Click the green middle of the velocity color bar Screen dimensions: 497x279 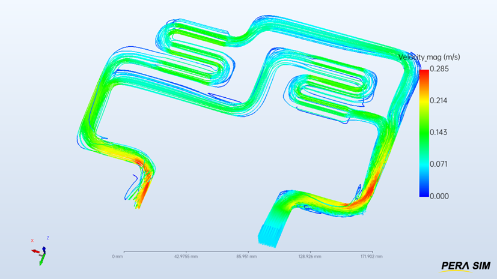pyautogui.click(x=424, y=132)
